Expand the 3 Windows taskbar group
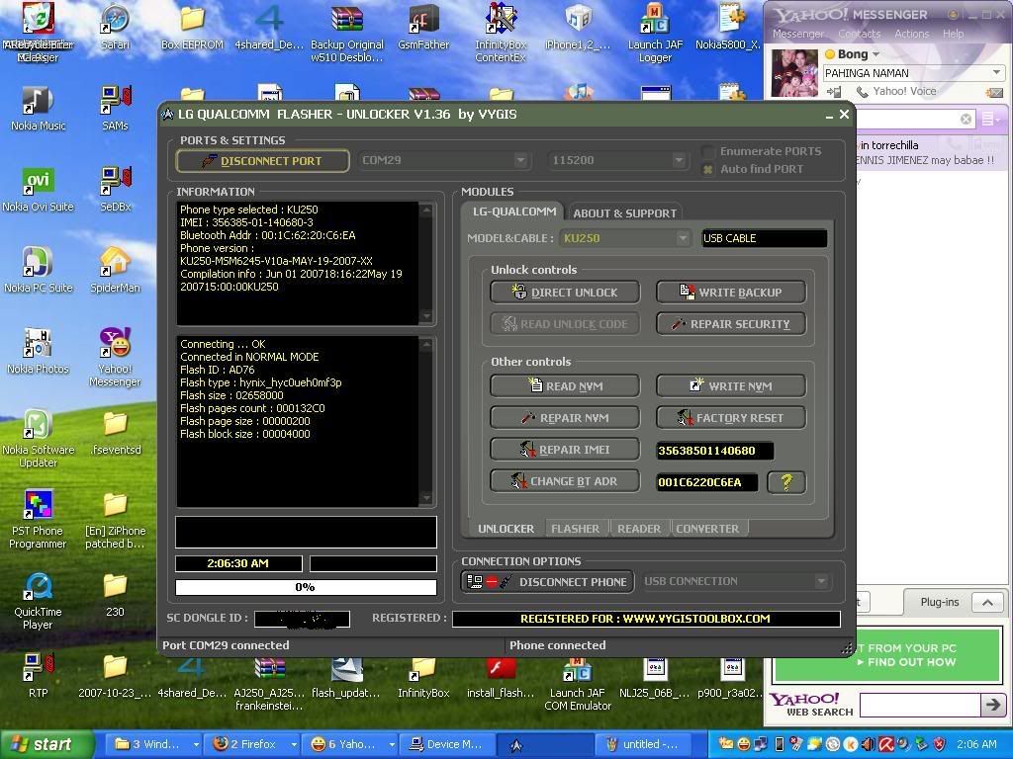Image resolution: width=1013 pixels, height=759 pixels. pos(151,744)
